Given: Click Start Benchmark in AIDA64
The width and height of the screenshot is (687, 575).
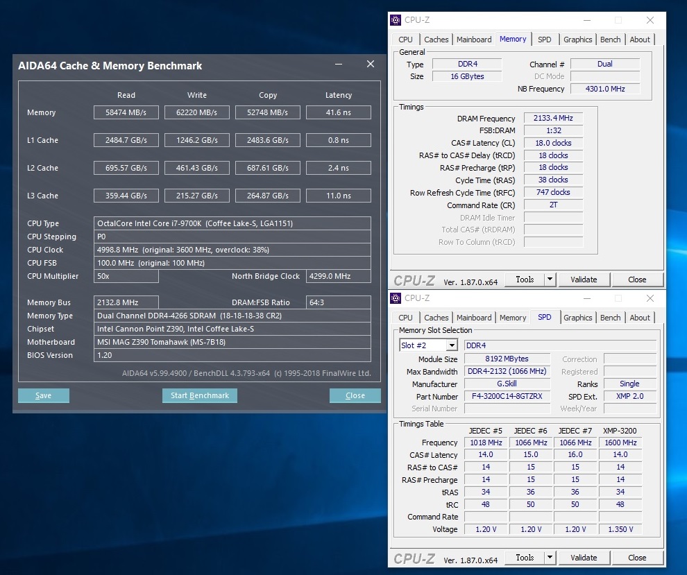Looking at the screenshot, I should [200, 395].
